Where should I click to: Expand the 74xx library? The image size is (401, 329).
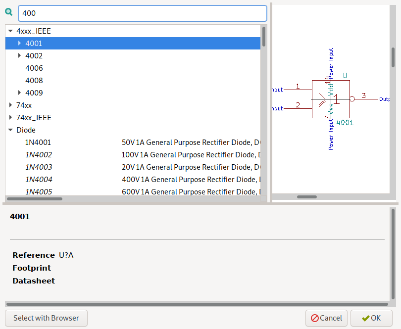tap(10, 105)
